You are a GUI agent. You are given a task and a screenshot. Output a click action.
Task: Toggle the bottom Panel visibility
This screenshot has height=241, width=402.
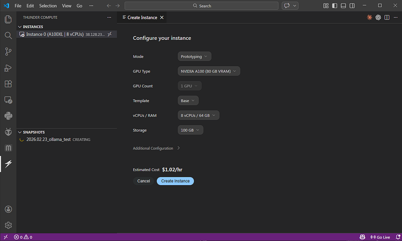pos(343,6)
